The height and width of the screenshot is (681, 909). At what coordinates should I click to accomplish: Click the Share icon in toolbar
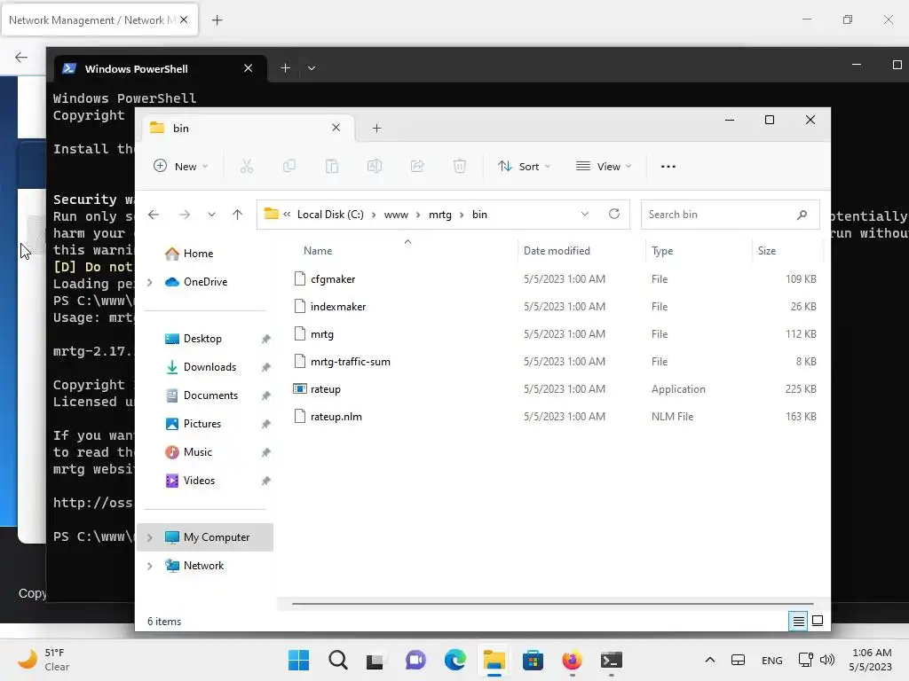417,166
